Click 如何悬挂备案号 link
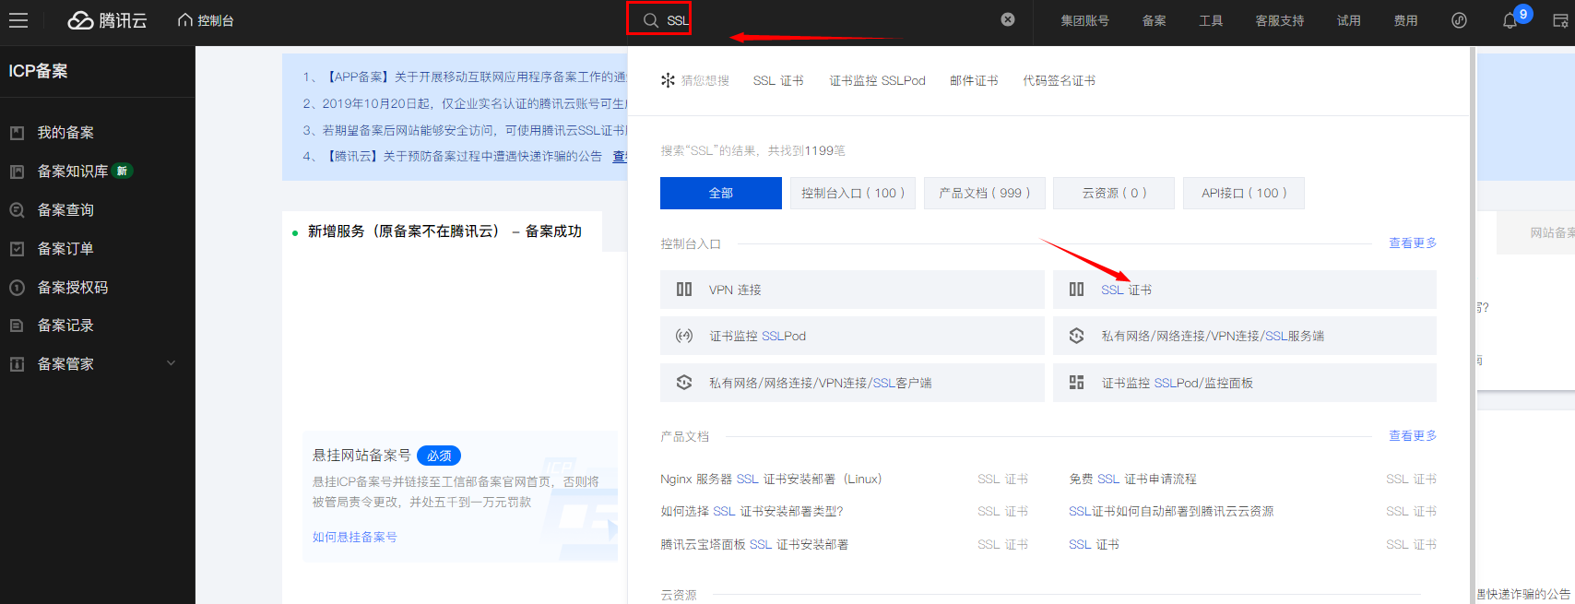The image size is (1575, 604). pos(354,537)
